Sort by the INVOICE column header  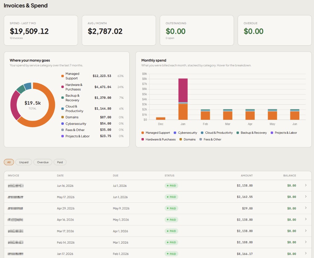pos(13,175)
